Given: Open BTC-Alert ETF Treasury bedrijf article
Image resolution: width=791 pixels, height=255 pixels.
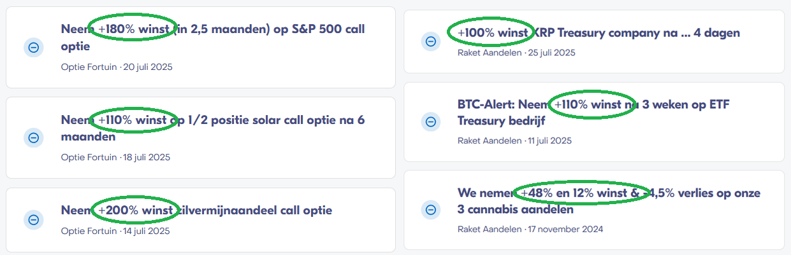Looking at the screenshot, I should tap(593, 113).
